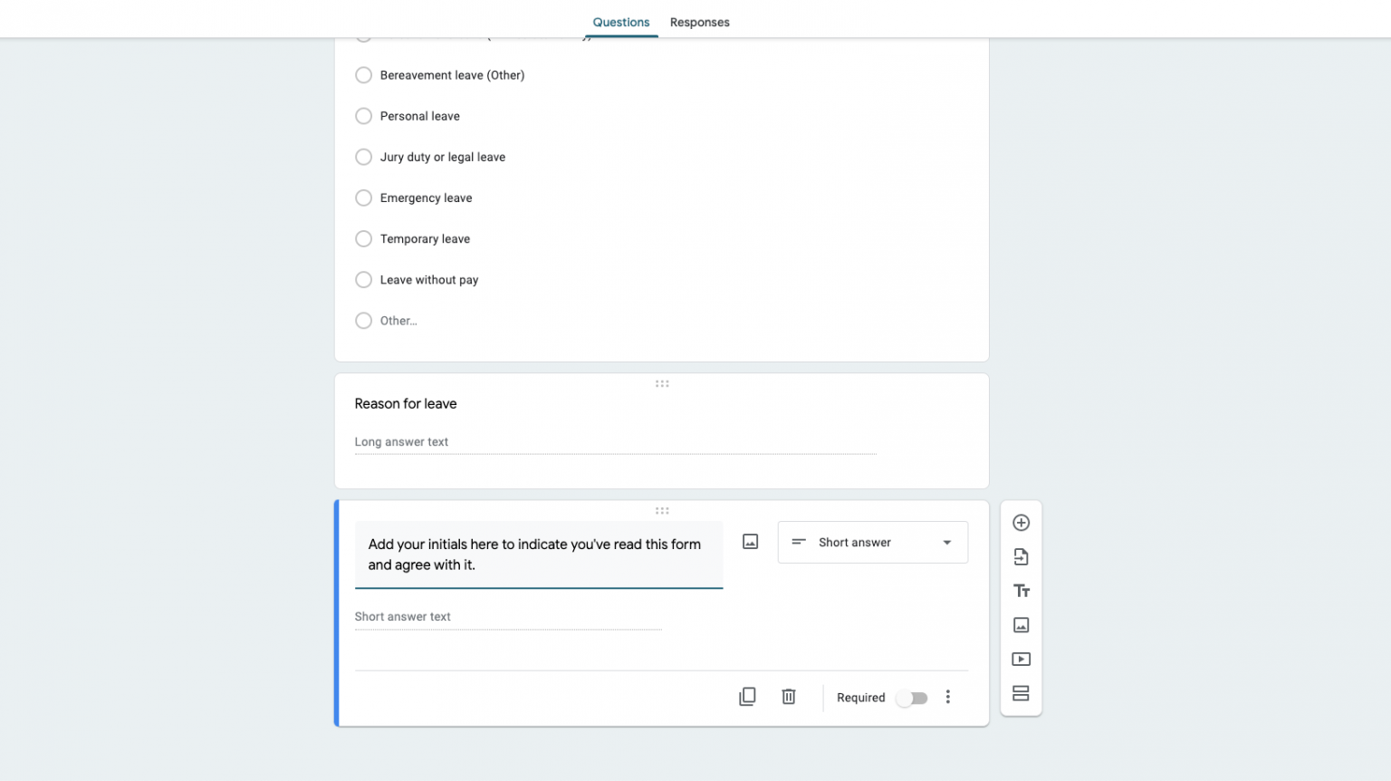Image resolution: width=1391 pixels, height=781 pixels.
Task: Add a new question using plus icon
Action: [1021, 523]
